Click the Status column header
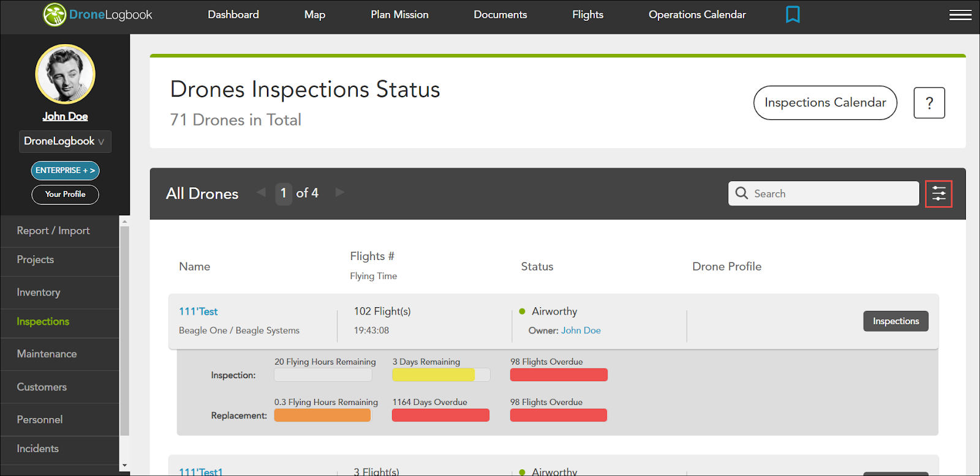980x476 pixels. pos(537,267)
